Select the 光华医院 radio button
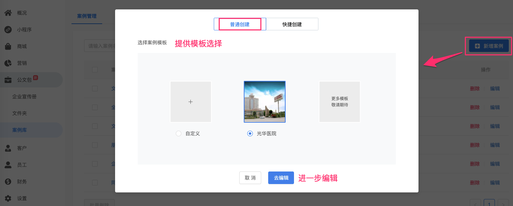Viewport: 513px width, 206px height. coord(250,133)
